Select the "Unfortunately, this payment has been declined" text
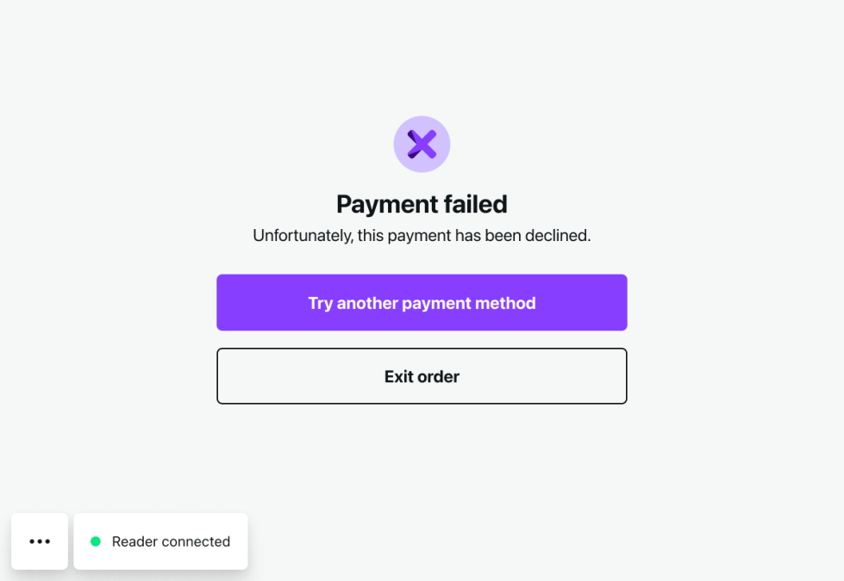 click(x=422, y=236)
